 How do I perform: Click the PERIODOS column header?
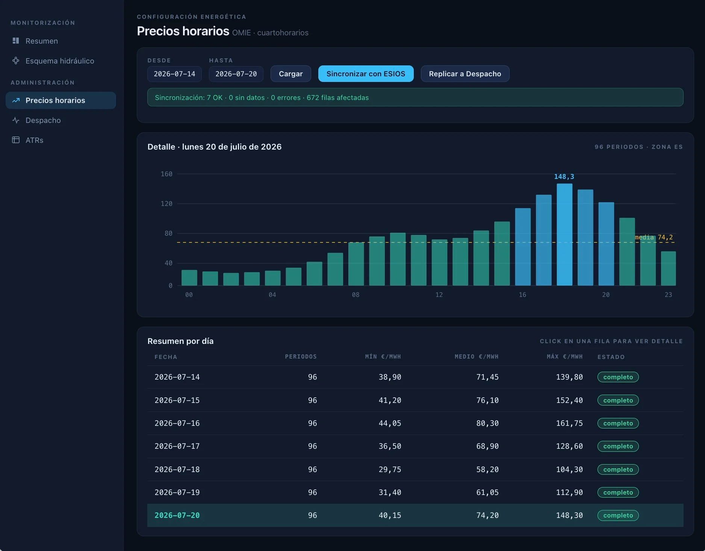point(301,357)
